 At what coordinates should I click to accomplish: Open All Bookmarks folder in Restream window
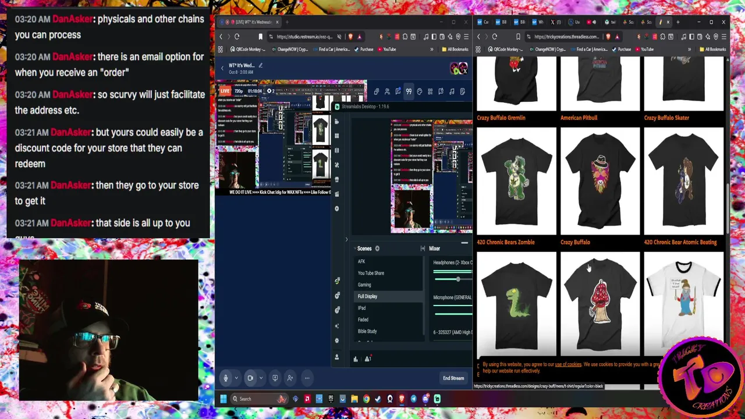(x=455, y=49)
